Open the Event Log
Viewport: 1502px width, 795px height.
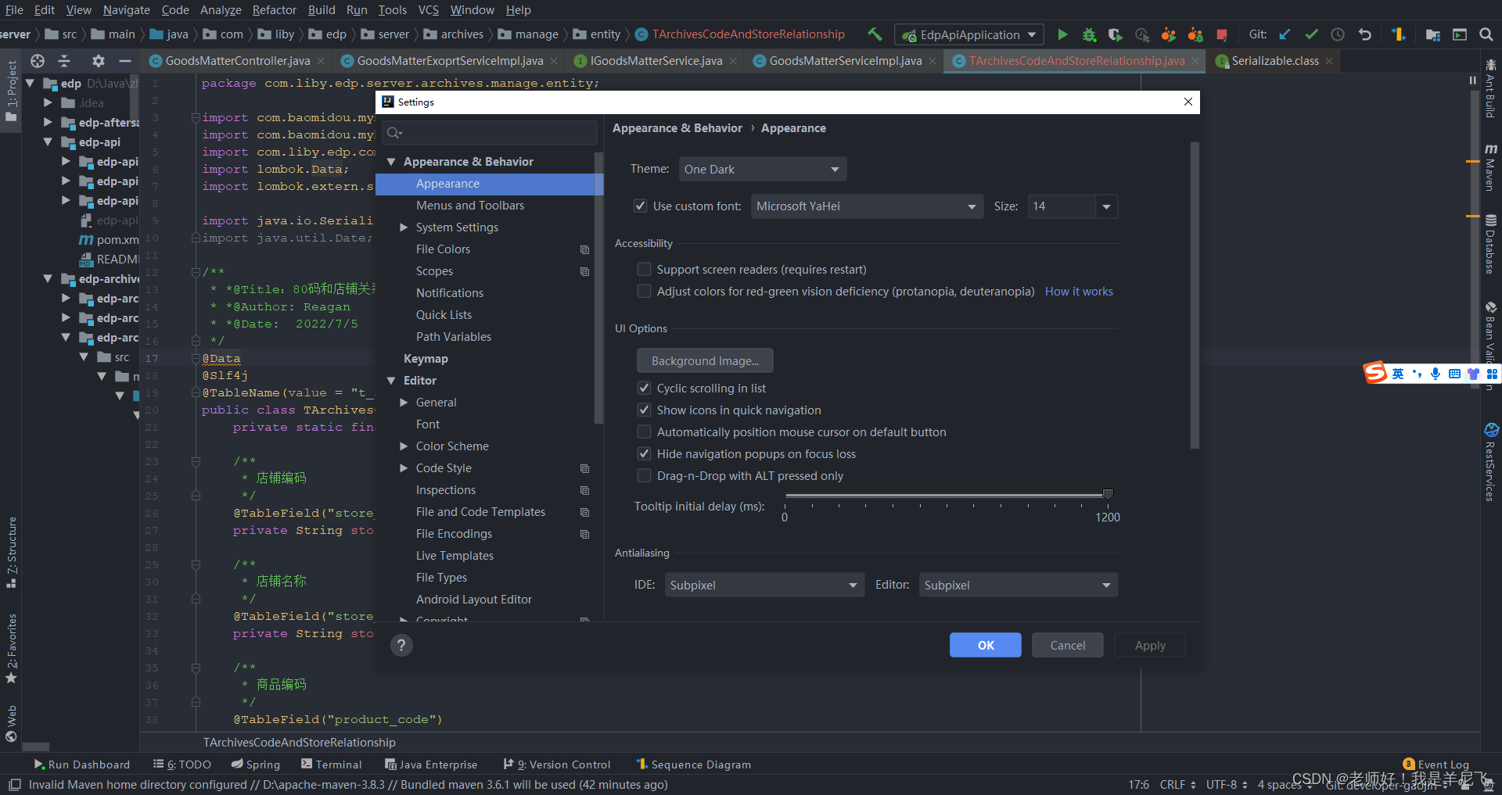coord(1436,765)
